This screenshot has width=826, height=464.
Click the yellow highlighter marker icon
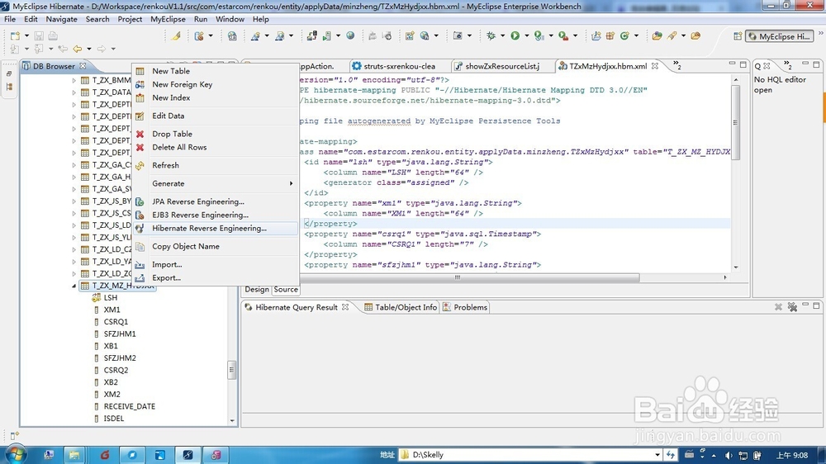pos(176,36)
